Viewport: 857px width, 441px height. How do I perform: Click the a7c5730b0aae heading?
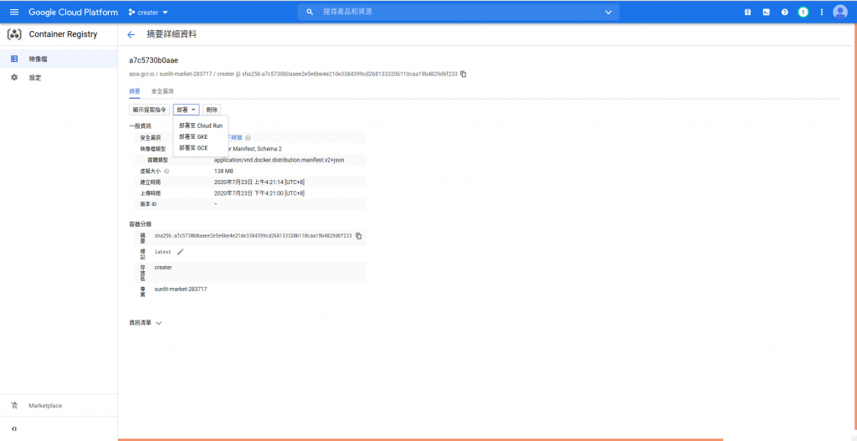point(154,60)
